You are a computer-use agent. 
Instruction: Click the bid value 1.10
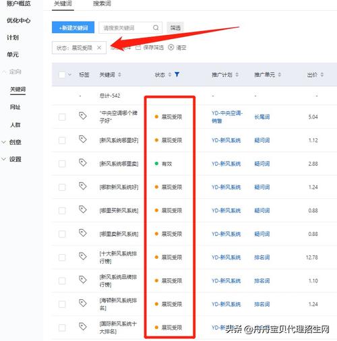point(313,281)
